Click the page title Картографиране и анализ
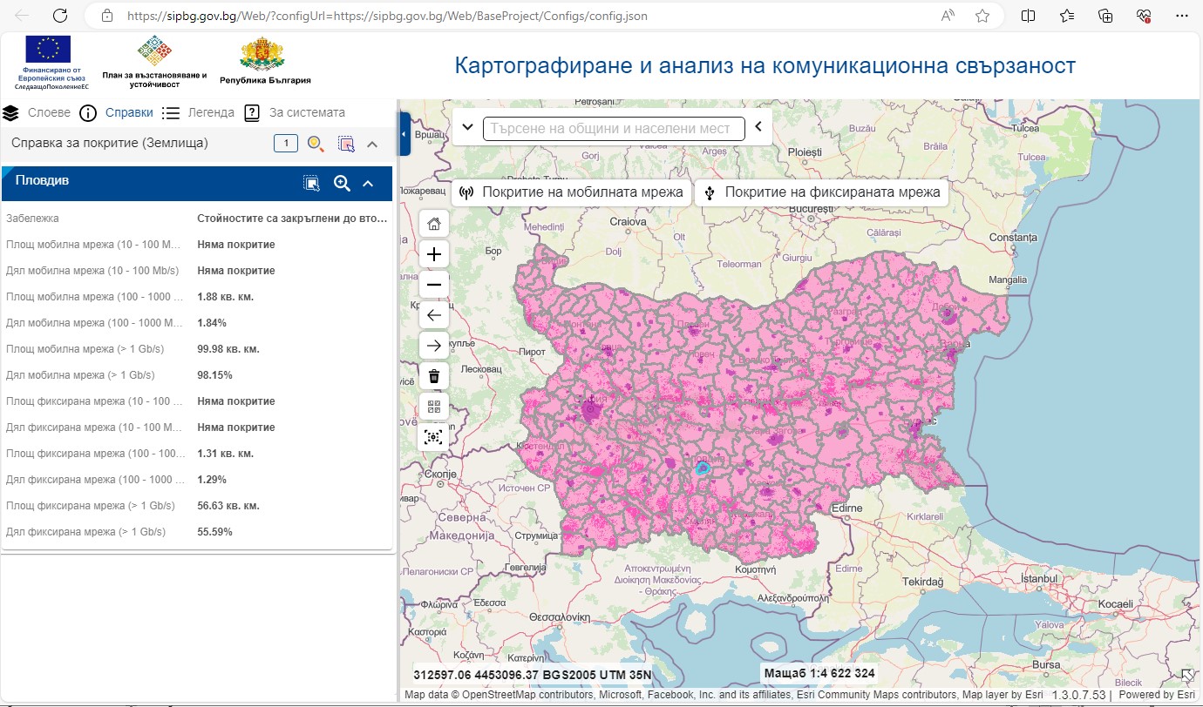1203x707 pixels. coord(765,65)
